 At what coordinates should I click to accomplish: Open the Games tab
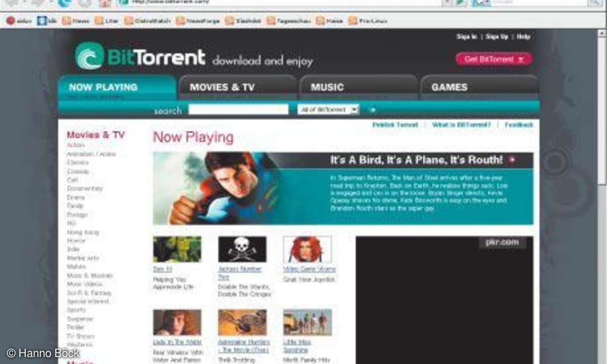479,87
